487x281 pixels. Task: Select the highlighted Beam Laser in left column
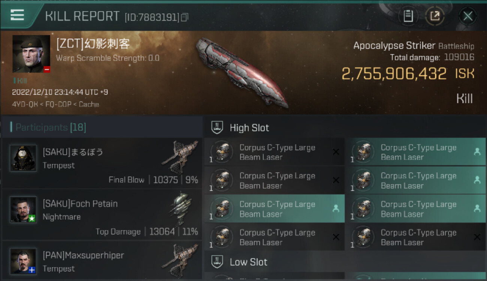coord(275,209)
